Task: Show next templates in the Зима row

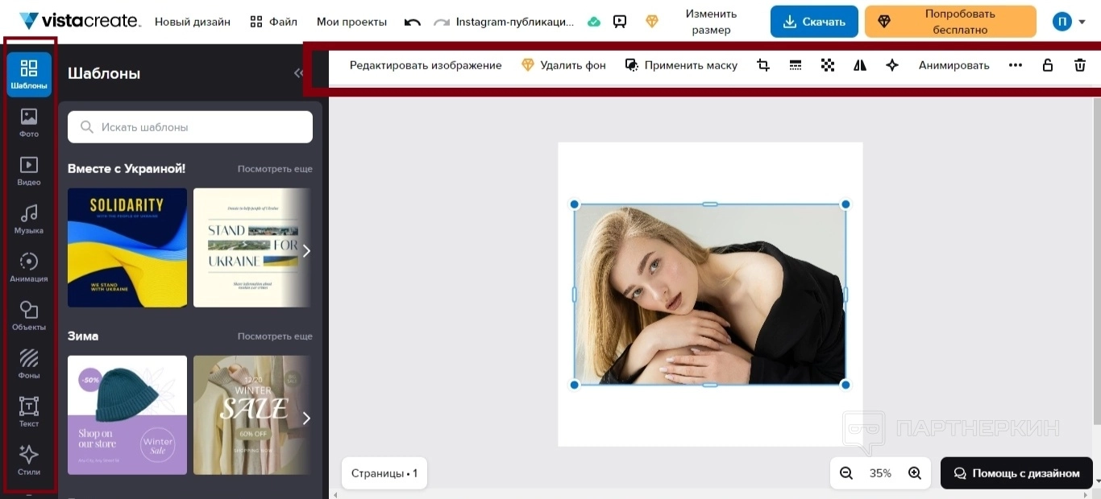Action: coord(305,418)
